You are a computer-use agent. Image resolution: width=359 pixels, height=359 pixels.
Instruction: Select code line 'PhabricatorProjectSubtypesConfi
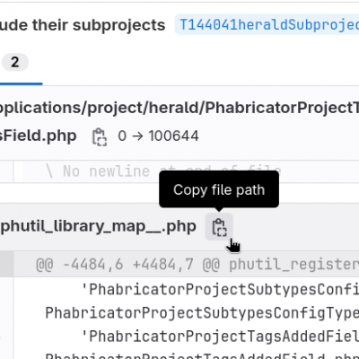[x=220, y=289]
